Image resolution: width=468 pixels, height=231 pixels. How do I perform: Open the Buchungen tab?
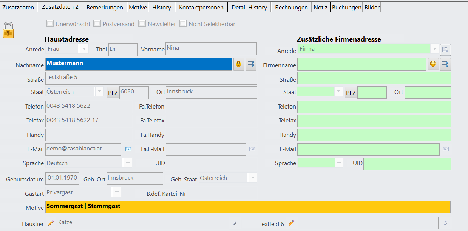[x=346, y=8]
